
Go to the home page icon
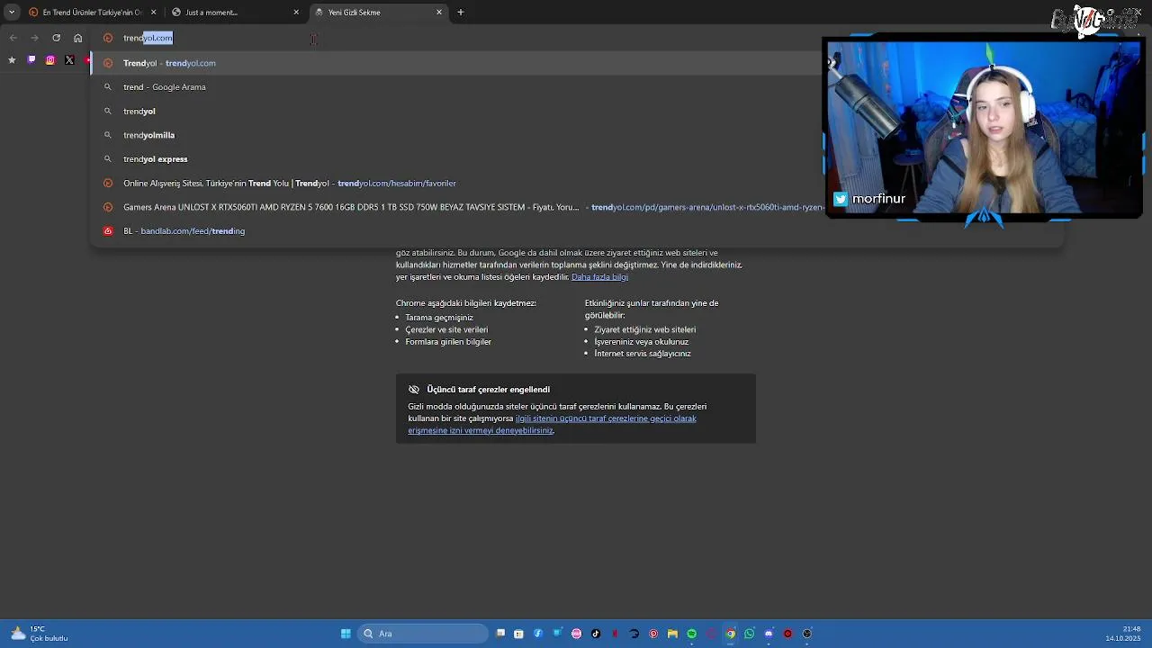[x=78, y=38]
